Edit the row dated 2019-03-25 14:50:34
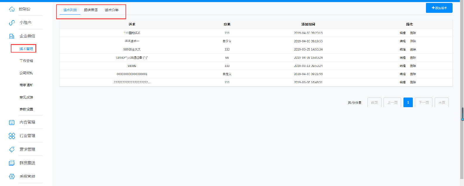 pyautogui.click(x=403, y=50)
